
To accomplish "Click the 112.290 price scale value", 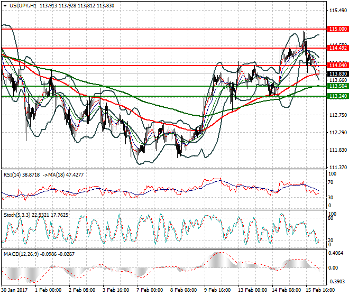I will coord(338,133).
